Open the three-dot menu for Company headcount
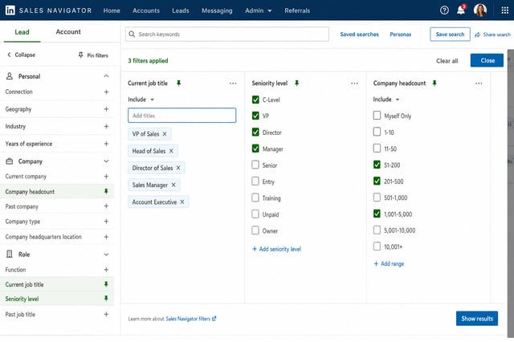This screenshot has height=342, width=514. coord(479,83)
